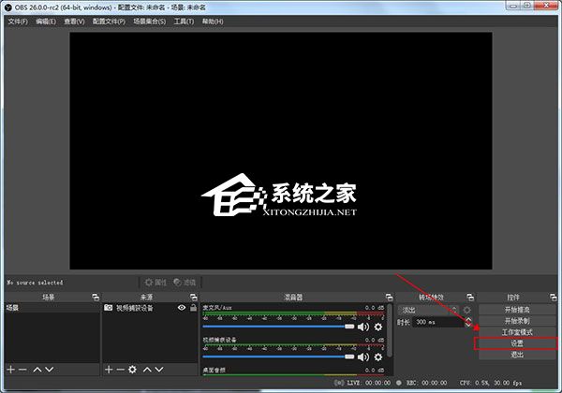The width and height of the screenshot is (562, 393).
Task: Add a new scene with the plus icon
Action: [x=10, y=370]
